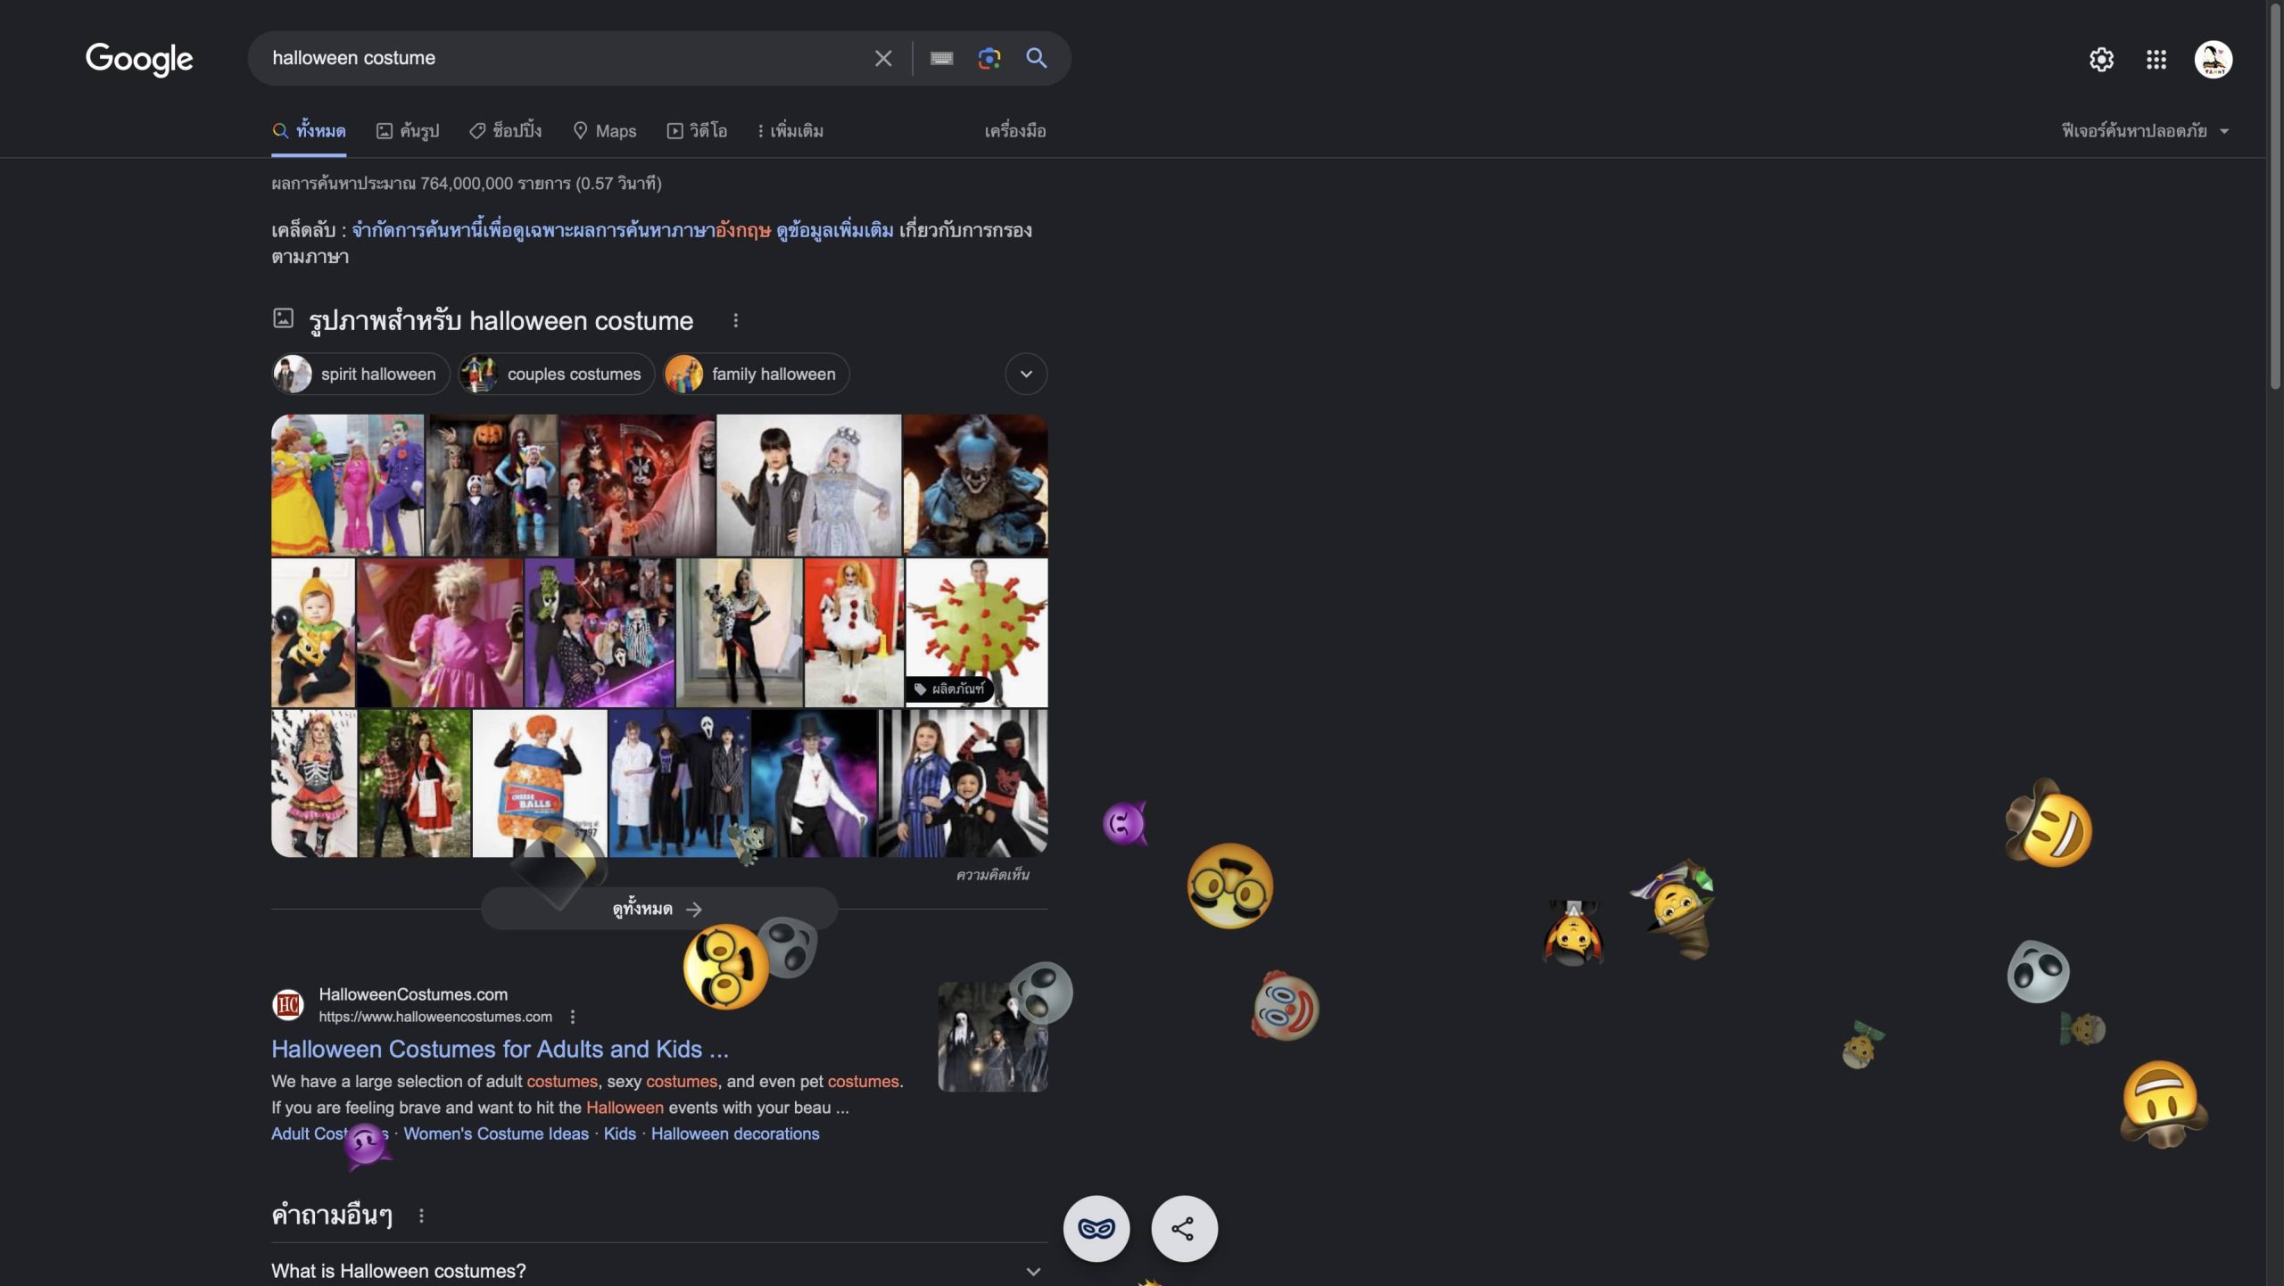Viewport: 2284px width, 1286px height.
Task: Click the round share button
Action: 1183,1229
